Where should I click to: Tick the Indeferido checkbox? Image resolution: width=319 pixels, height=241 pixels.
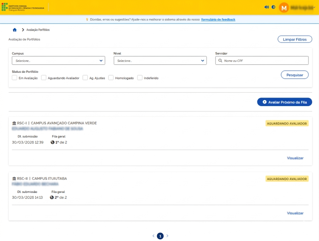pos(140,78)
